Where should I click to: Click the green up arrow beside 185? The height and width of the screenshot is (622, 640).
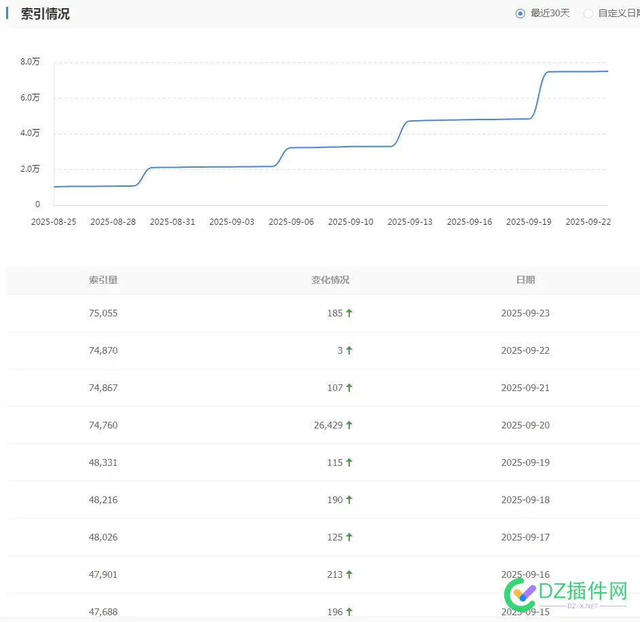[349, 313]
